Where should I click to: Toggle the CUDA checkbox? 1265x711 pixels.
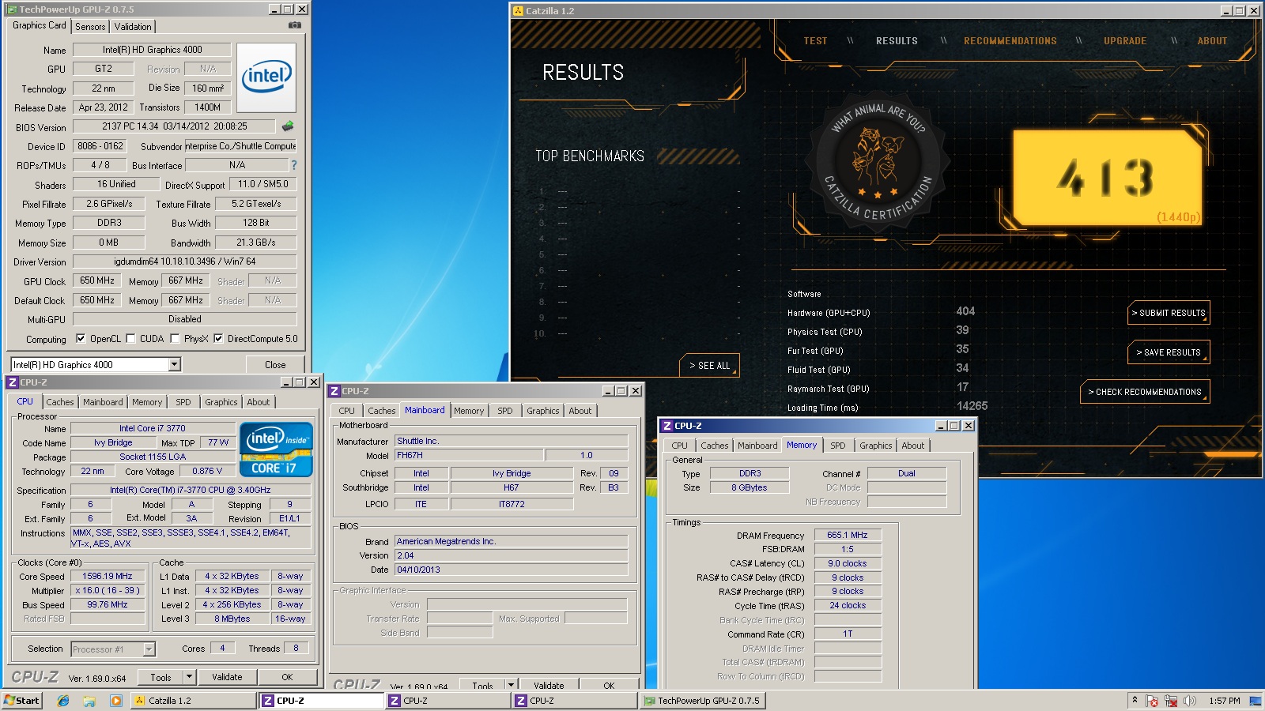click(130, 339)
